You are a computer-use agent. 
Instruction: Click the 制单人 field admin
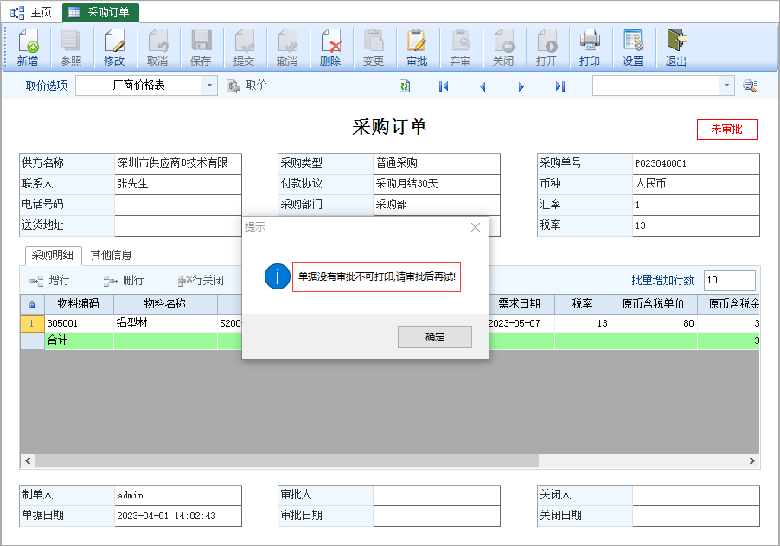177,495
